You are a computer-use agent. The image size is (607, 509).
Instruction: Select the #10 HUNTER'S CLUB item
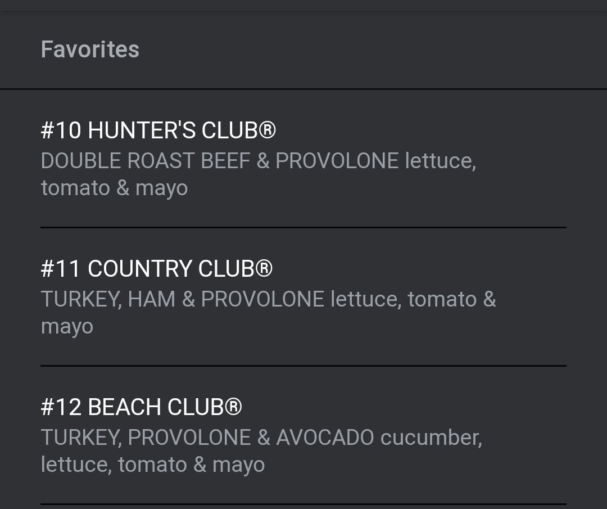303,159
